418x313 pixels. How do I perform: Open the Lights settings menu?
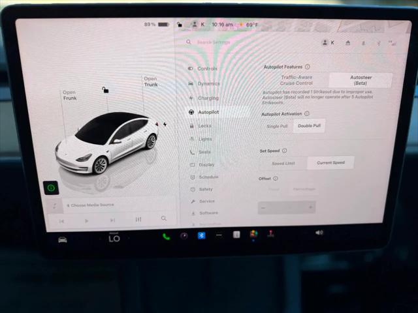[201, 139]
